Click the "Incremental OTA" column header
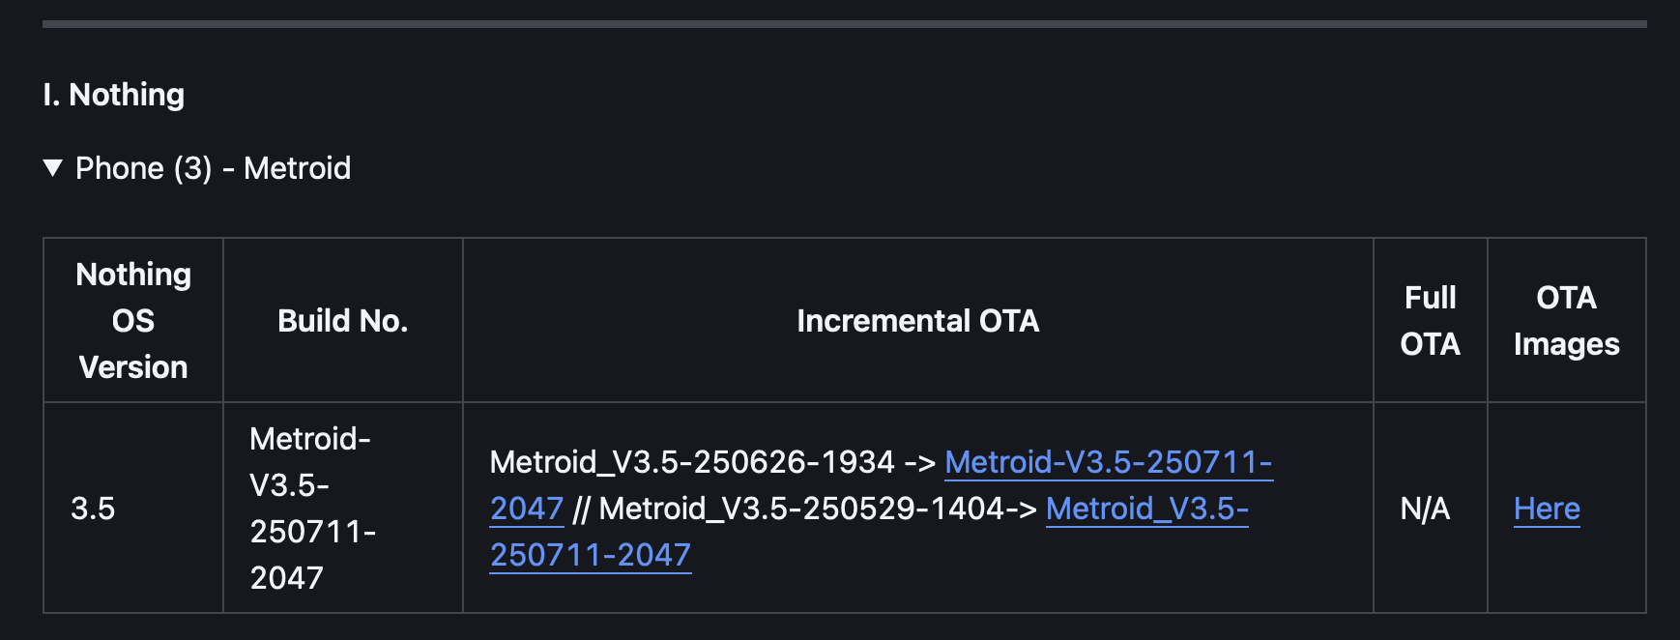Viewport: 1680px width, 640px height. tap(917, 321)
